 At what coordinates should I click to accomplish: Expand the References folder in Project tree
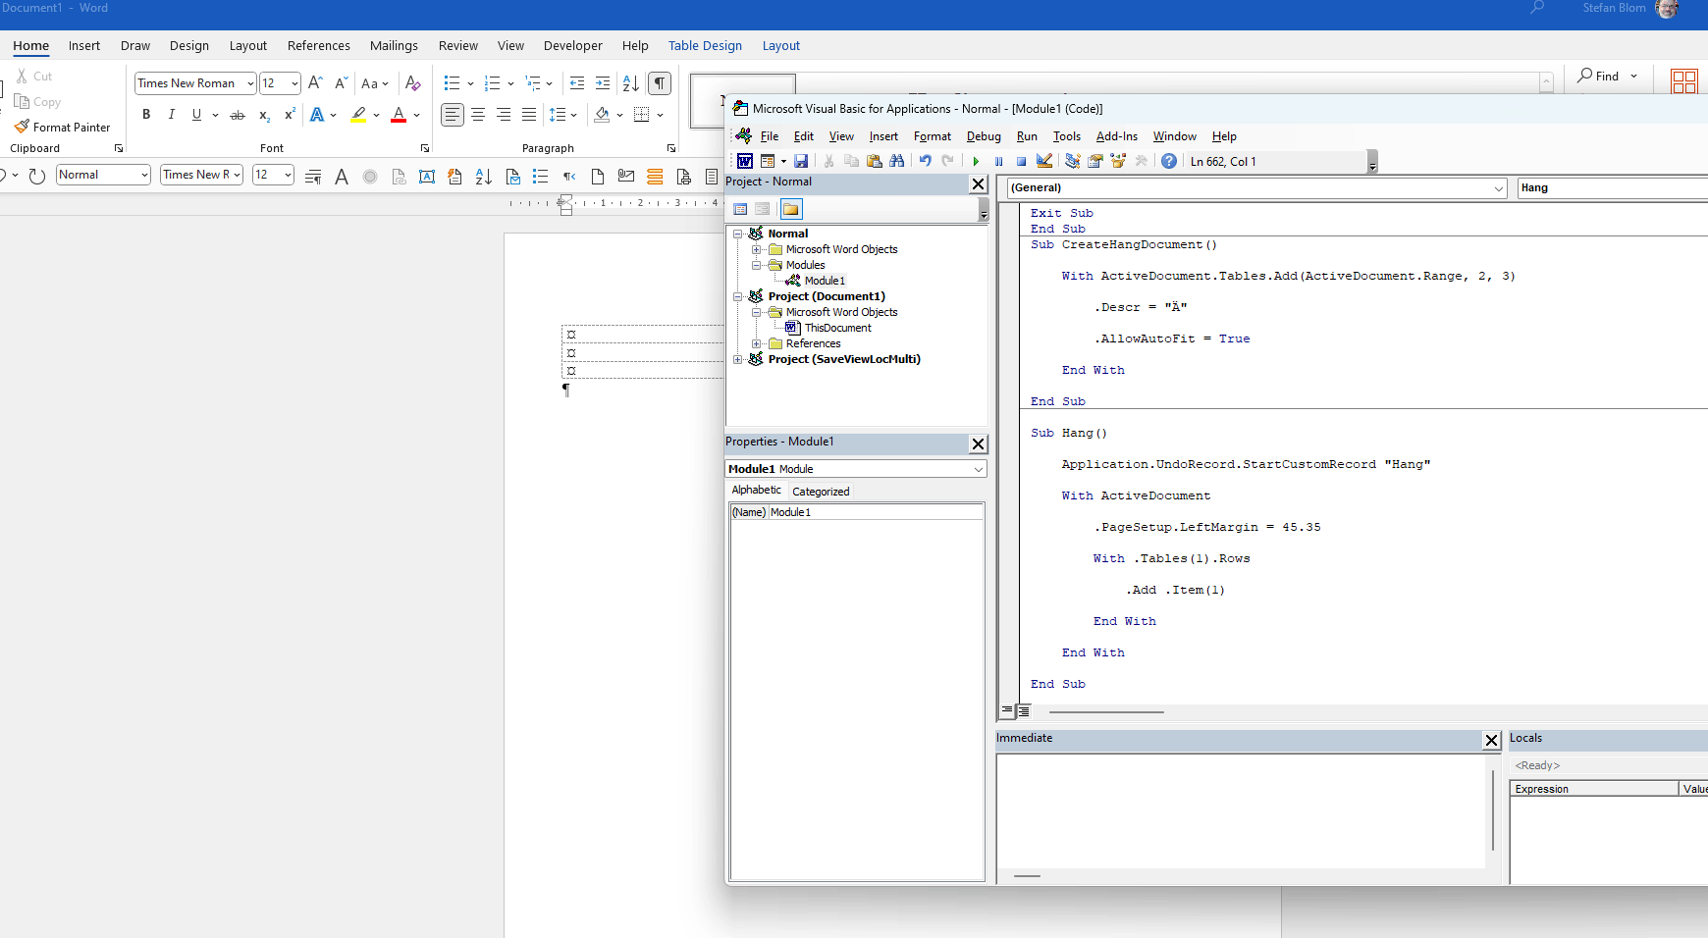click(756, 343)
